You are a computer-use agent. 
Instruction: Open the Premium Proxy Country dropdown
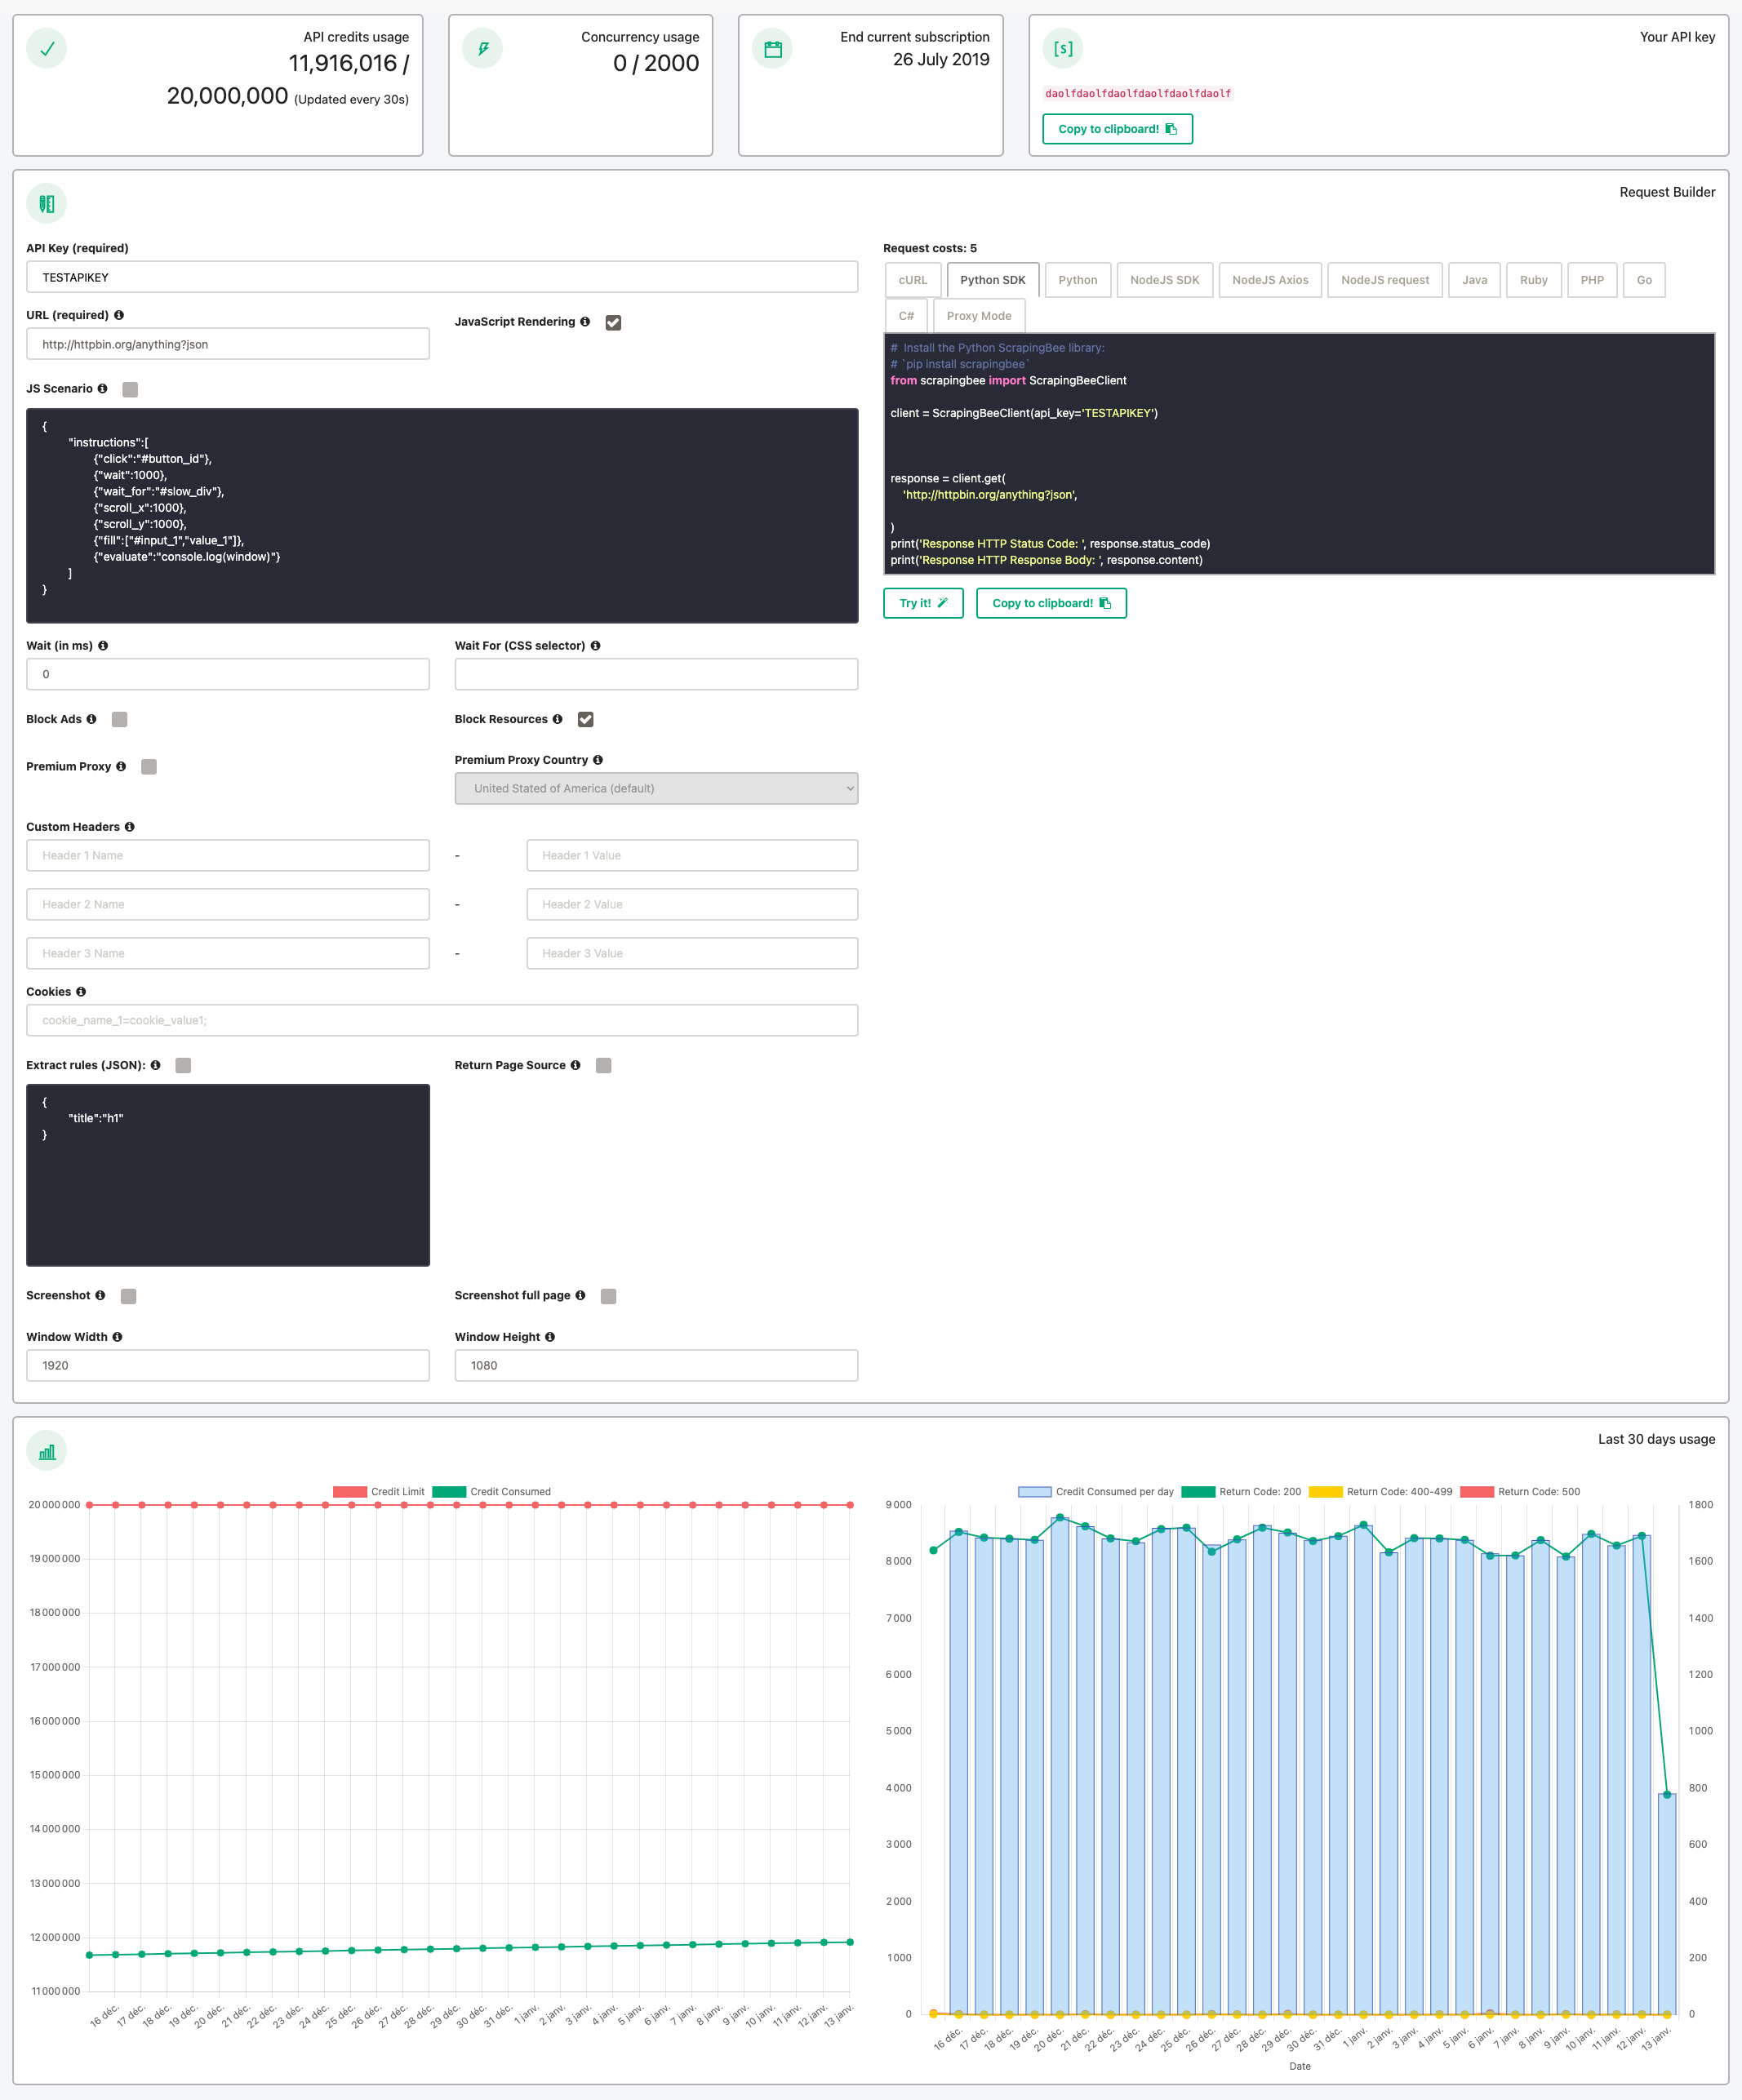coord(656,788)
